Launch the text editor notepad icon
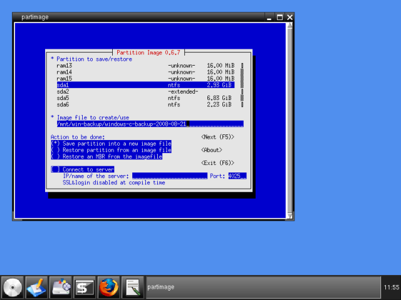Viewport: 401px width, 300px height. tap(133, 287)
